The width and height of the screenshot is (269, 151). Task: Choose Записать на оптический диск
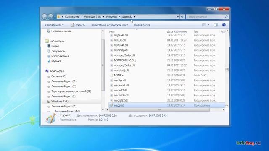click(x=109, y=25)
